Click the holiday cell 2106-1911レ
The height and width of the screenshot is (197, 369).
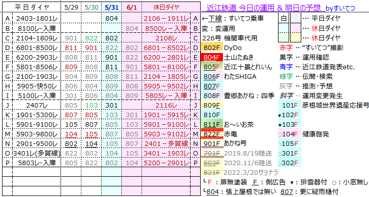click(166, 18)
